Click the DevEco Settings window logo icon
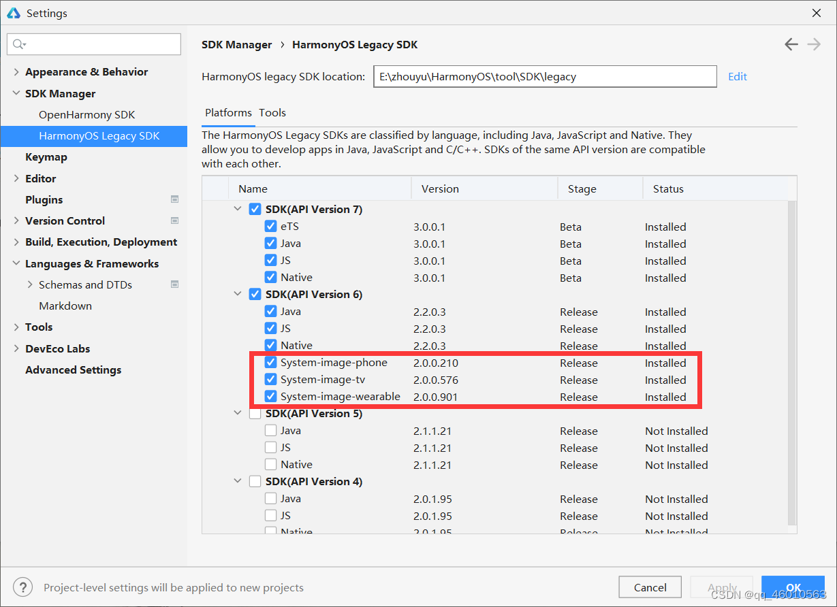Image resolution: width=837 pixels, height=607 pixels. [x=14, y=13]
